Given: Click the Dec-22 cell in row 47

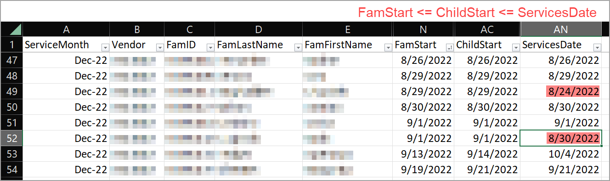Looking at the screenshot, I should 66,60.
